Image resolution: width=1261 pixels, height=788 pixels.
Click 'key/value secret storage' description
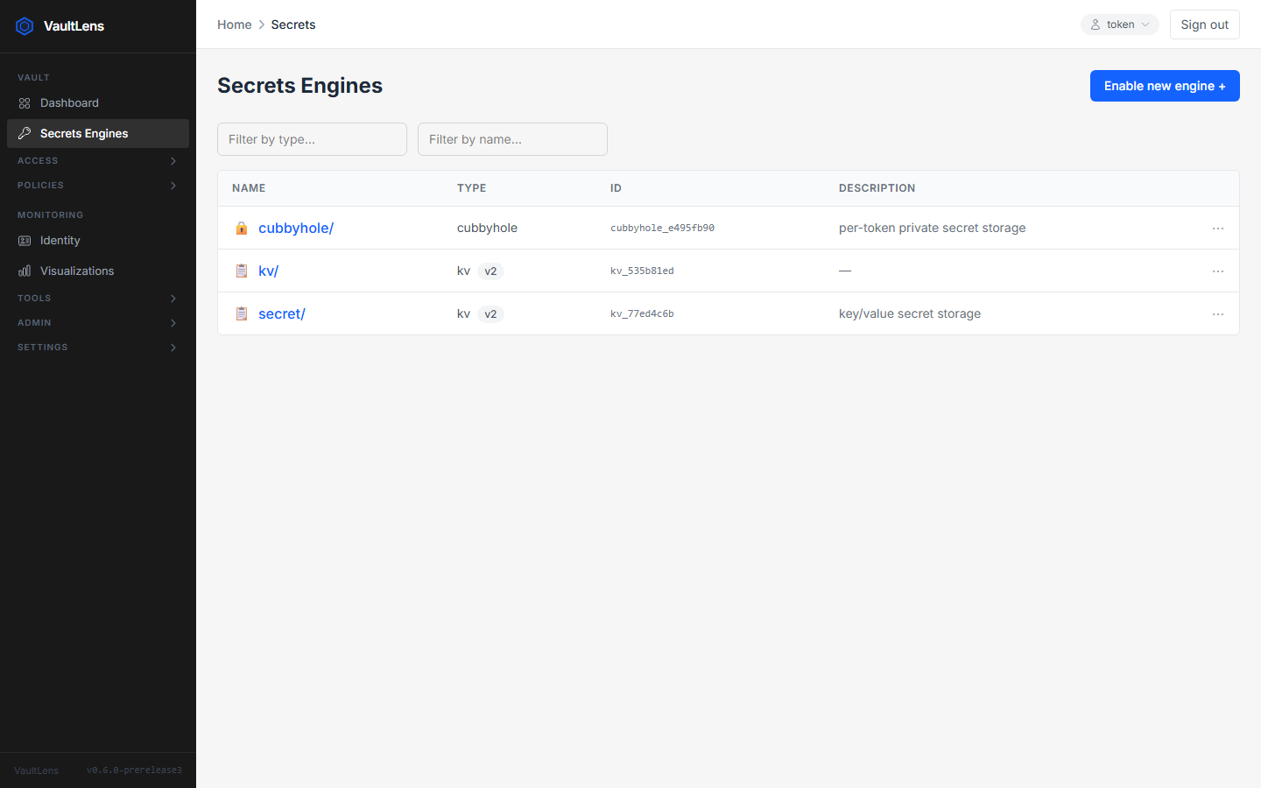click(910, 314)
